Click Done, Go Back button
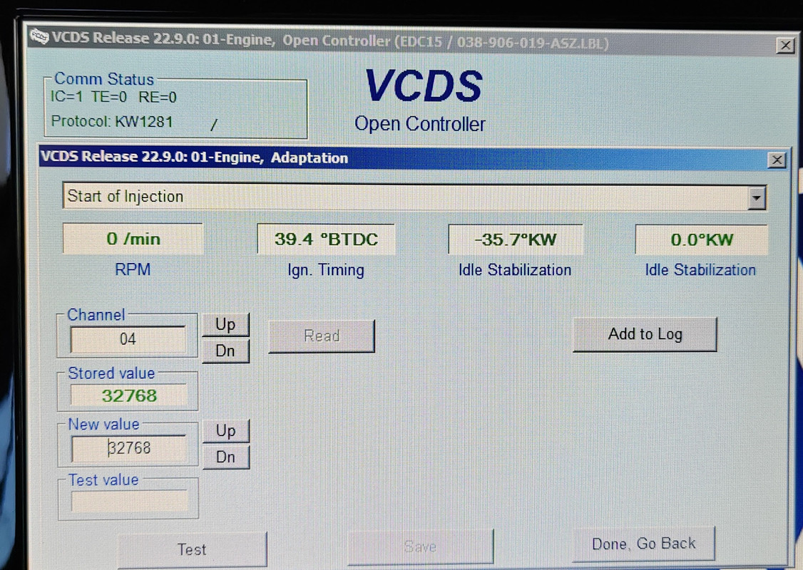803x570 pixels. (x=644, y=544)
